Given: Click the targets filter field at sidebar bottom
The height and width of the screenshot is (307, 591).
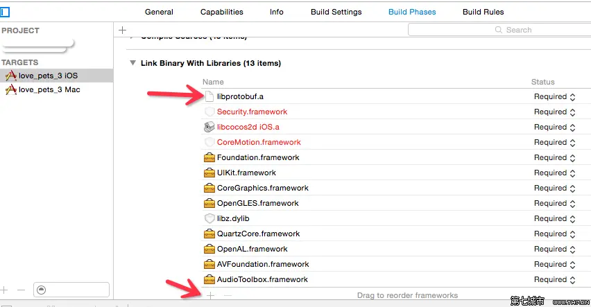Looking at the screenshot, I should point(71,290).
